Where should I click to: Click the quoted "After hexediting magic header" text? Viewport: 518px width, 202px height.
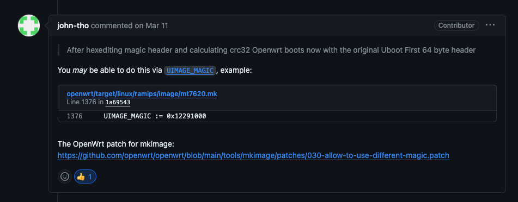tap(271, 50)
